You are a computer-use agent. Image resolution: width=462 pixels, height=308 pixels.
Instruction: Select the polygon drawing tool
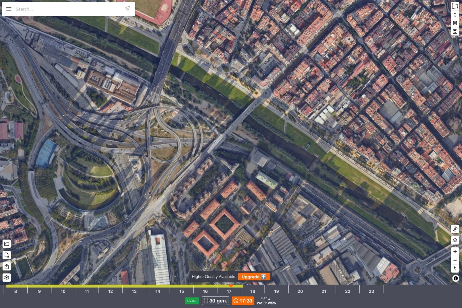(455, 5)
